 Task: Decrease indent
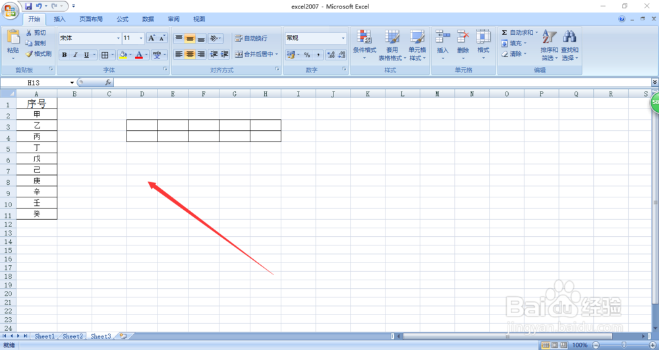coord(214,54)
